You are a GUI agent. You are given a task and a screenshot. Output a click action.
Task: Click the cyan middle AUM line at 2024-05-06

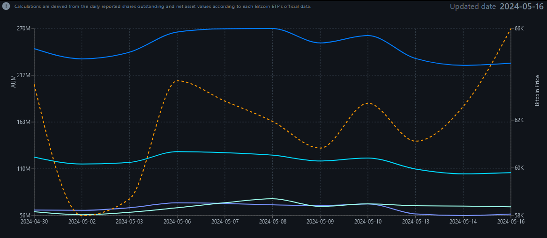pos(177,151)
